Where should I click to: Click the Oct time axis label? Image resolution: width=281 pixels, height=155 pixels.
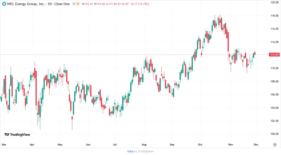coord(200,145)
